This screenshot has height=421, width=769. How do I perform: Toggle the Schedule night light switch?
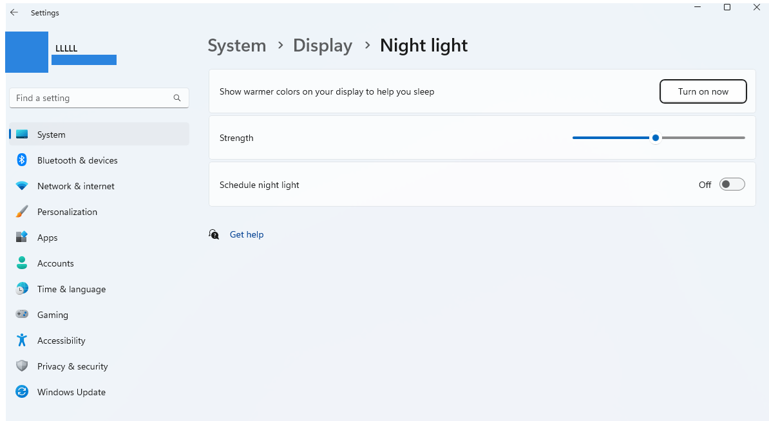tap(732, 184)
